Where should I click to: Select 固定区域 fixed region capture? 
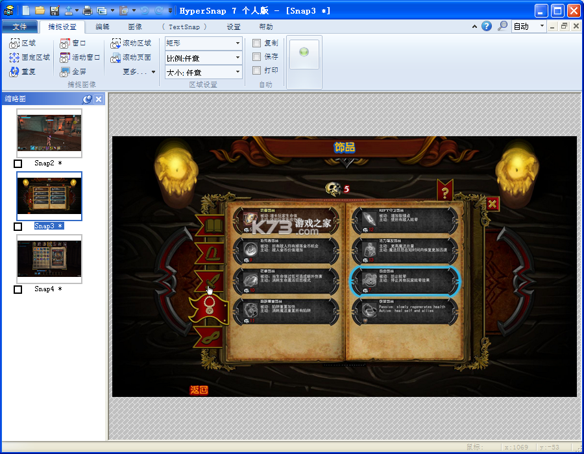pos(29,57)
